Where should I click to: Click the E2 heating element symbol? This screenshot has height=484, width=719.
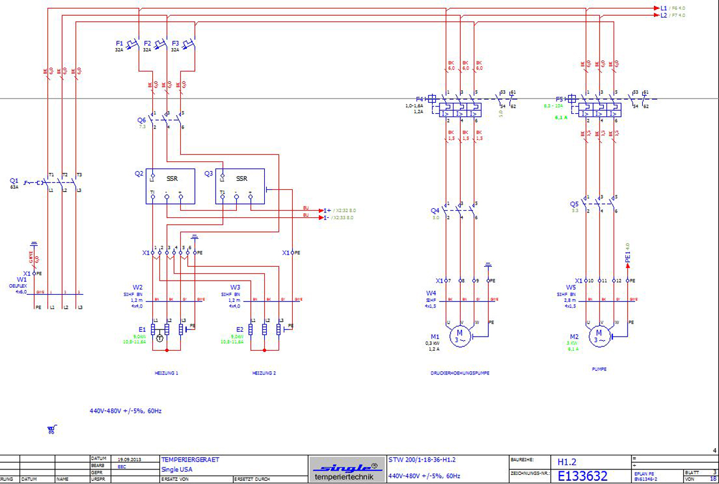pyautogui.click(x=265, y=329)
